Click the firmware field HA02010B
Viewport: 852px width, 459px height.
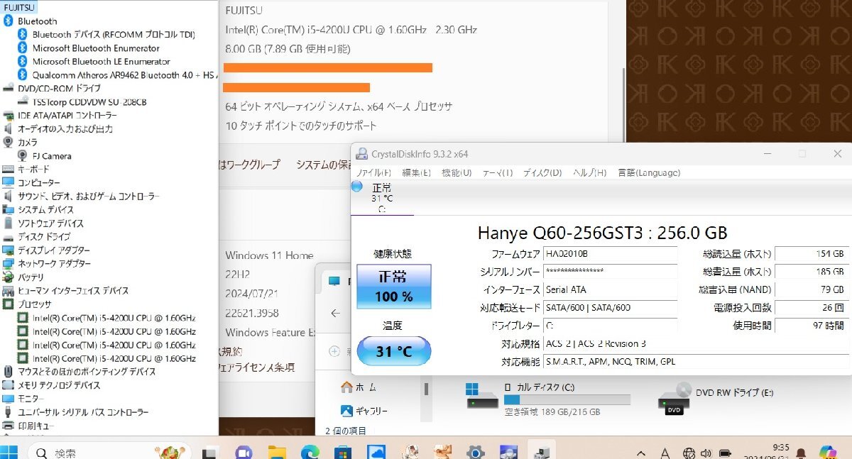[x=610, y=254]
